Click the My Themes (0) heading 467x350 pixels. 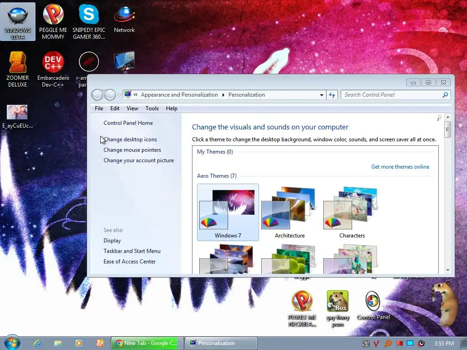click(215, 152)
